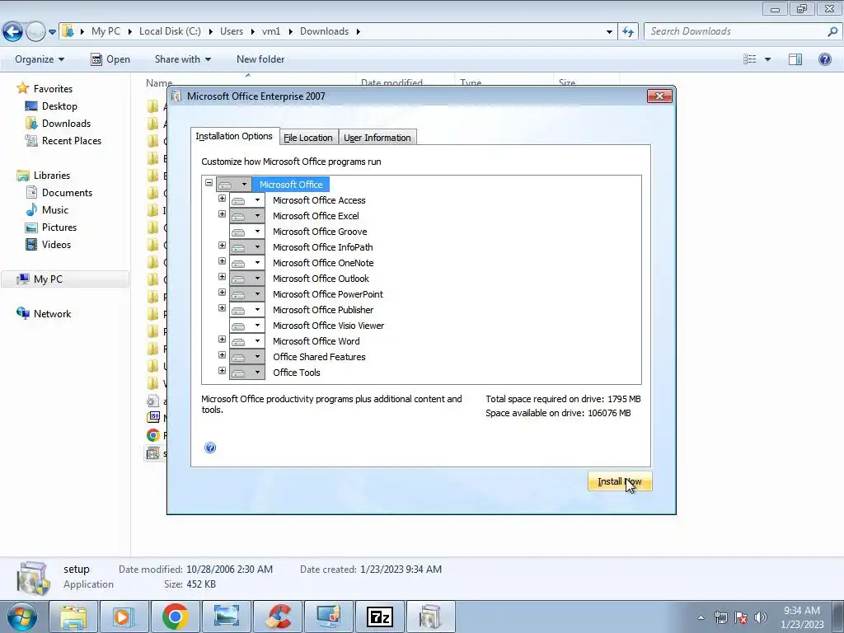
Task: Select Microsoft Office Groove tree label
Action: pyautogui.click(x=320, y=232)
